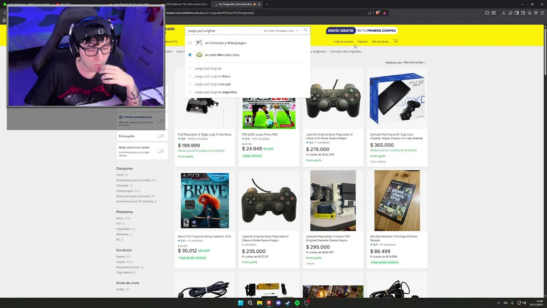Collapse 'en todo Mercado Libre' search scope dropdown
Screen dimensions: 547x308
281,31
